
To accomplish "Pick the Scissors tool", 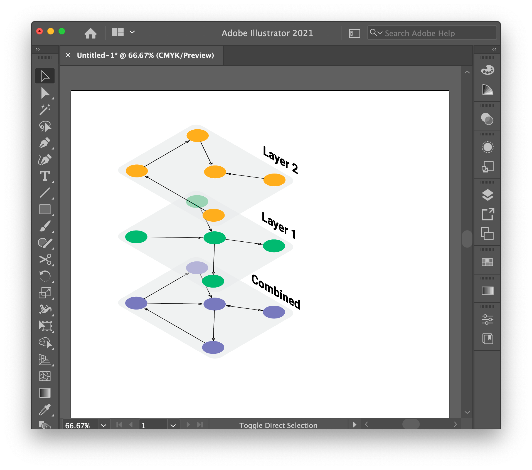I will click(45, 259).
